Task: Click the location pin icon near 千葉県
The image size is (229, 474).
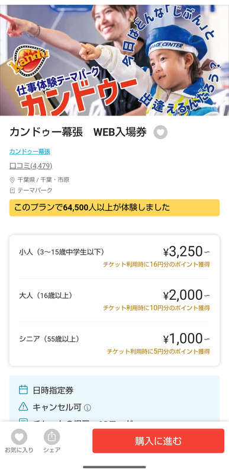Action: click(12, 180)
